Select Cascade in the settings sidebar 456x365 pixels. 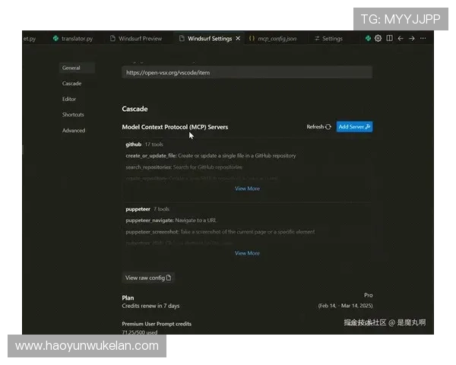pos(72,84)
